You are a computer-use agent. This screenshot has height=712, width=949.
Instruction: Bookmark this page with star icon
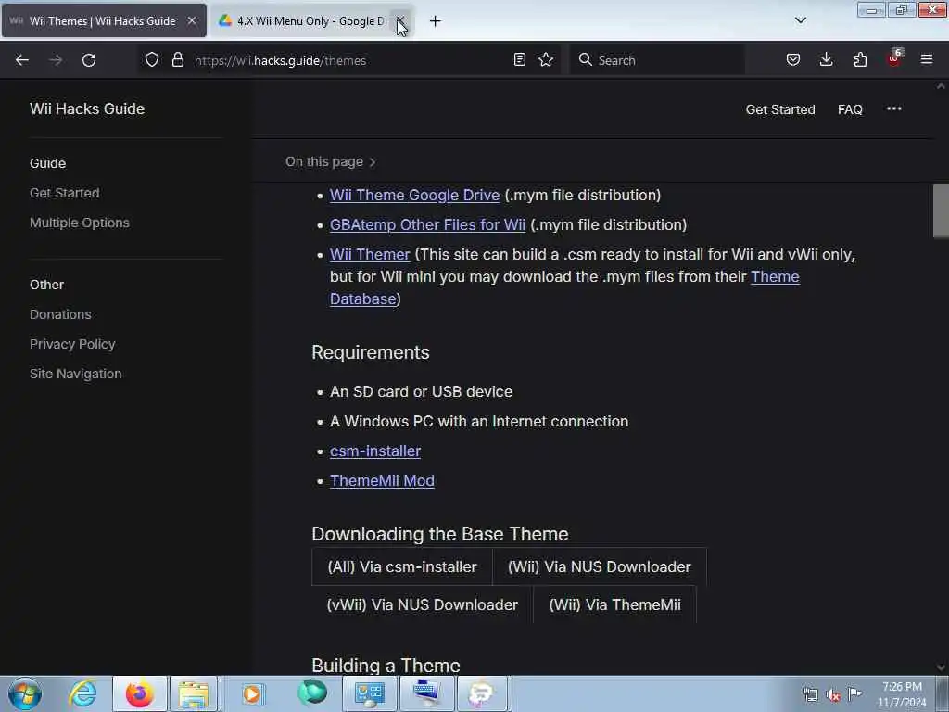pyautogui.click(x=546, y=59)
